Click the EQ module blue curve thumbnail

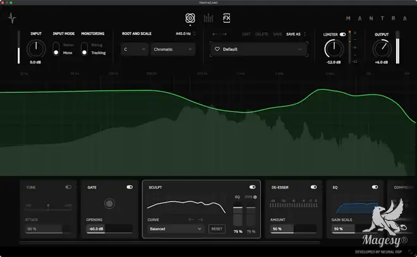tap(356, 208)
